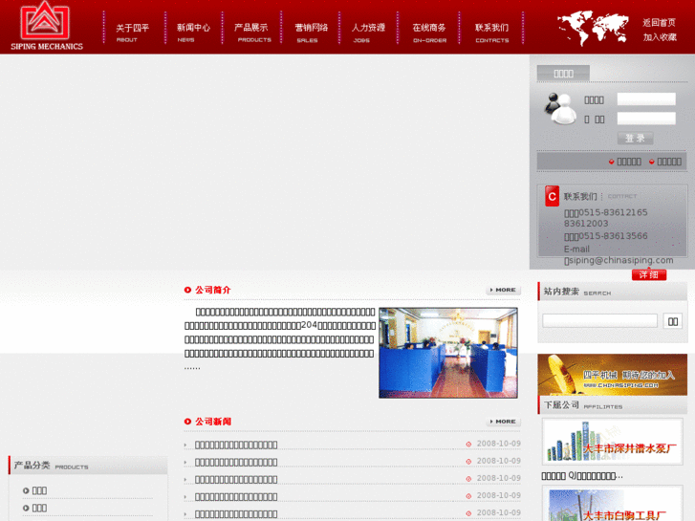Viewport: 695px width, 521px height.
Task: Click the siping@chinasiping.com email address
Action: pyautogui.click(x=620, y=260)
